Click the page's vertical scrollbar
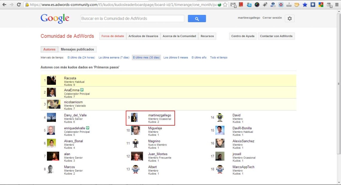 pos(339,84)
